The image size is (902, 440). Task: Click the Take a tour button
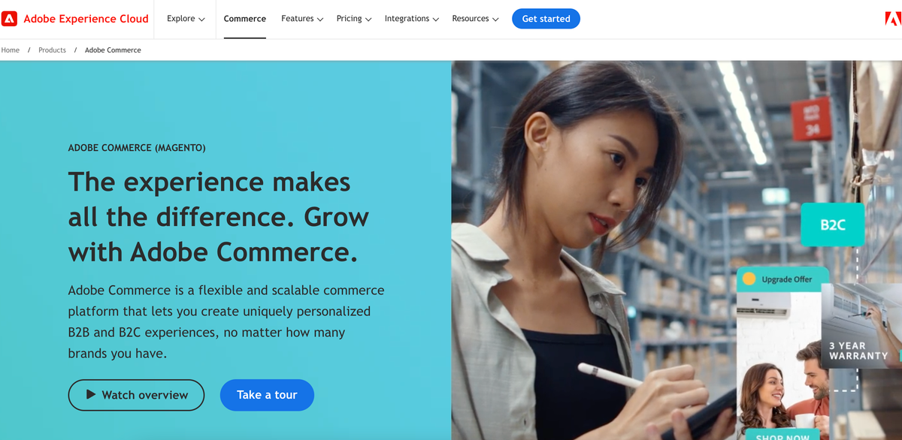pos(267,395)
